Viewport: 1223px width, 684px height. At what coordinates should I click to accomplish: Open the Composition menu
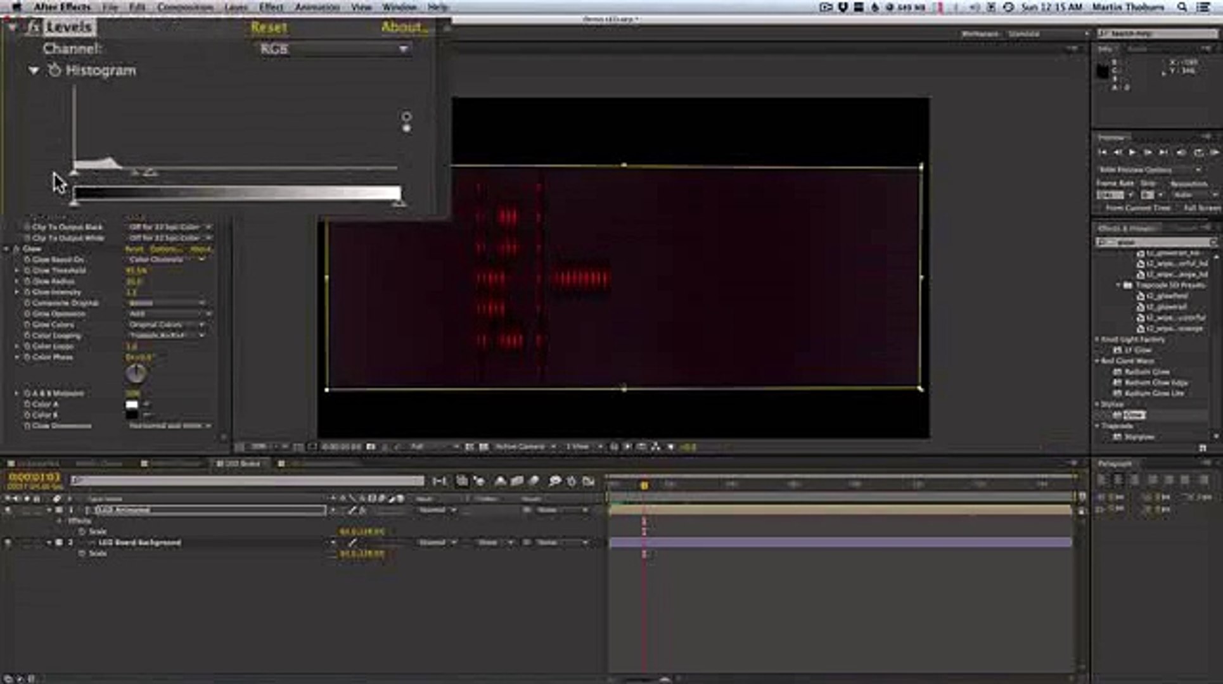(x=185, y=7)
